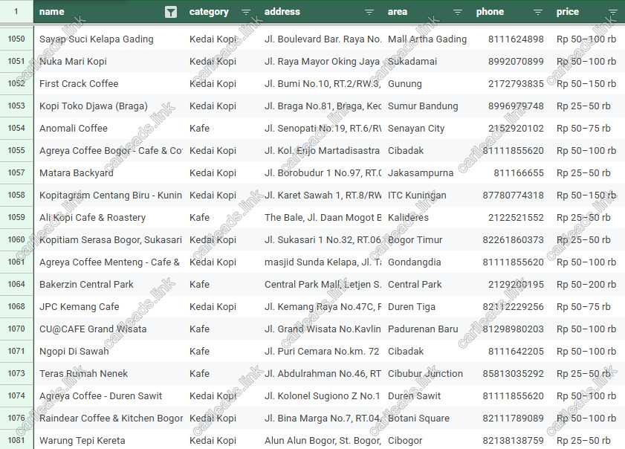Click area cell 'Senayan City'

tap(426, 129)
